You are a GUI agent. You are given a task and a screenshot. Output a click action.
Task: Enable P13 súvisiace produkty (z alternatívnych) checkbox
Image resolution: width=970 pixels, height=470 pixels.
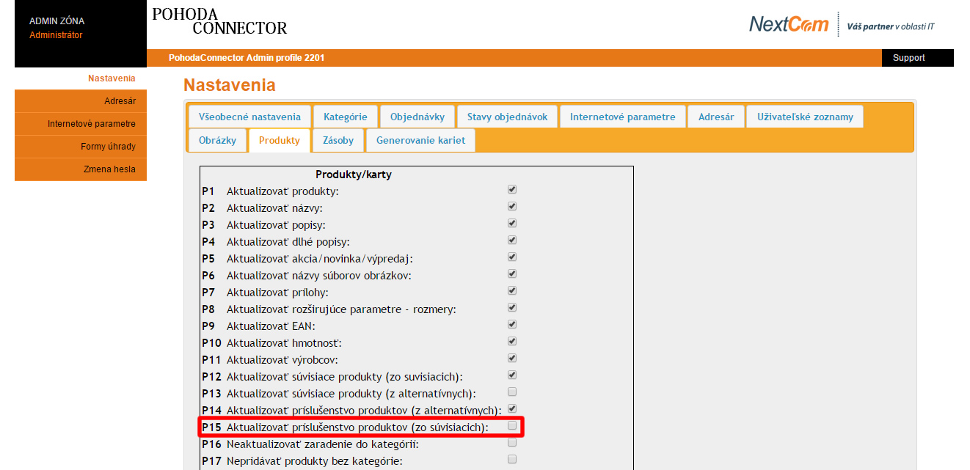pos(512,392)
